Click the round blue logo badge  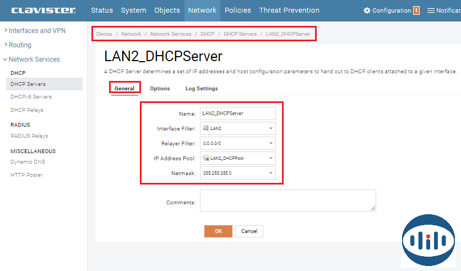(x=427, y=240)
